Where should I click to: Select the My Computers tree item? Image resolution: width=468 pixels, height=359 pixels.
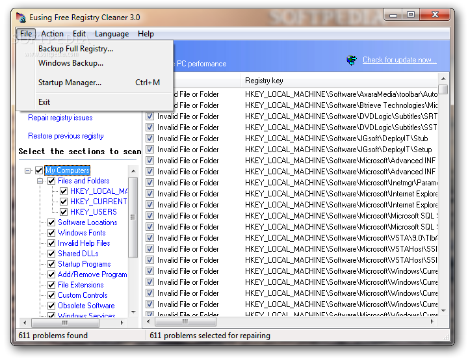[67, 170]
